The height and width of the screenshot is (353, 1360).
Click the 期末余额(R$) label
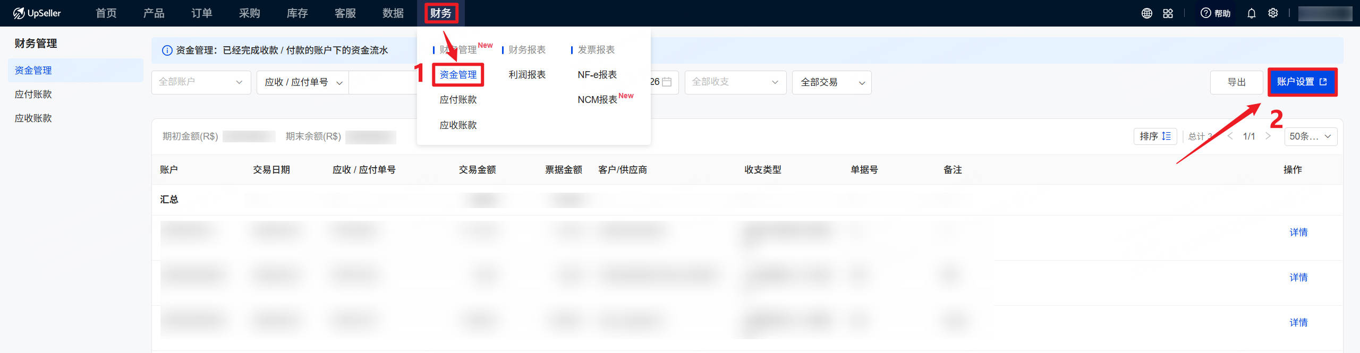coord(313,136)
